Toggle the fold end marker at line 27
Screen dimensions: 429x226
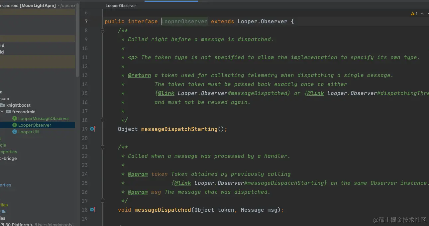[102, 201]
